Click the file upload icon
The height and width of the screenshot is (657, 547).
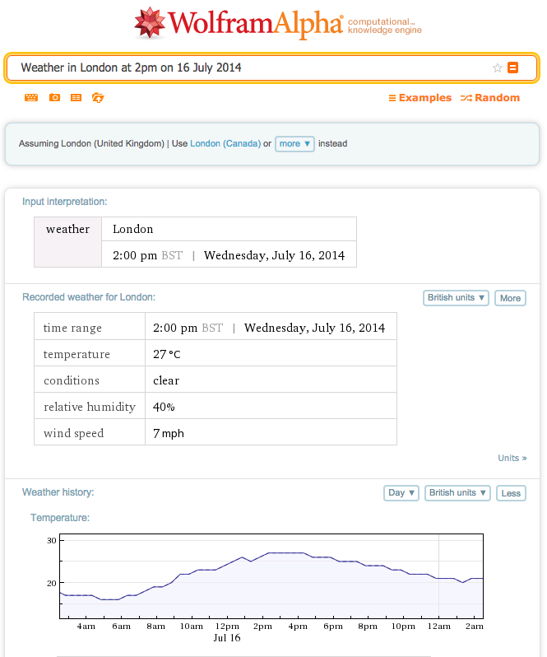(x=98, y=98)
